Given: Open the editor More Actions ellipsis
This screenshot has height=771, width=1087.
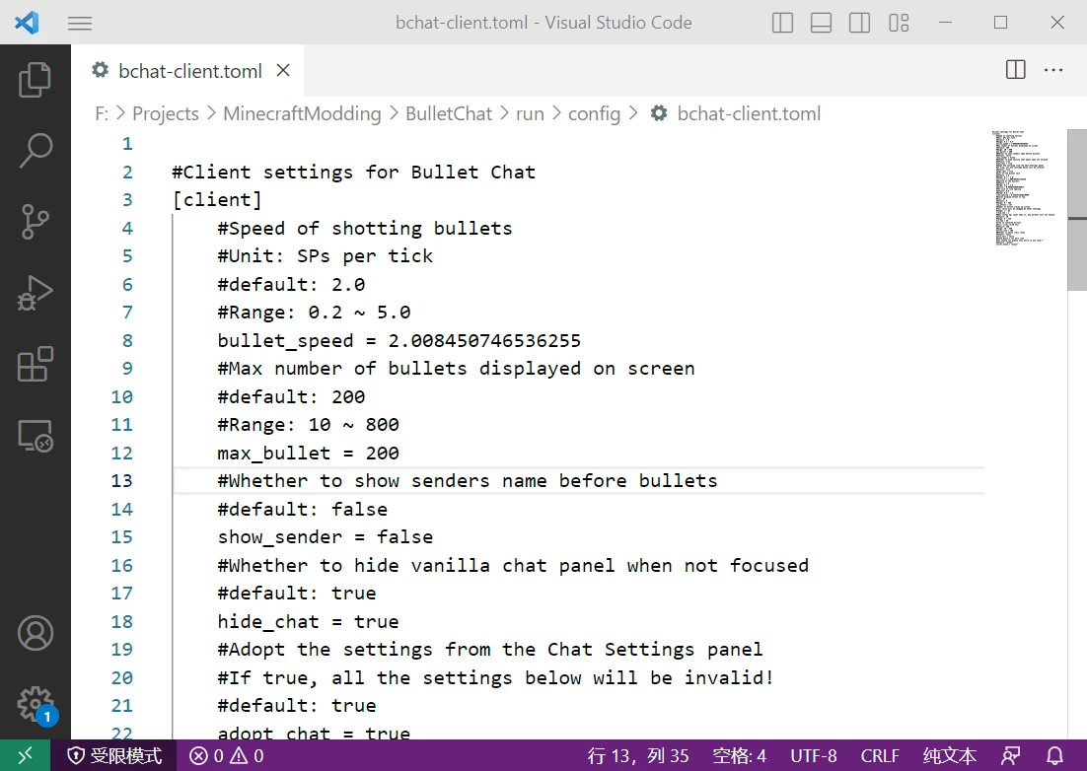Looking at the screenshot, I should (x=1053, y=69).
